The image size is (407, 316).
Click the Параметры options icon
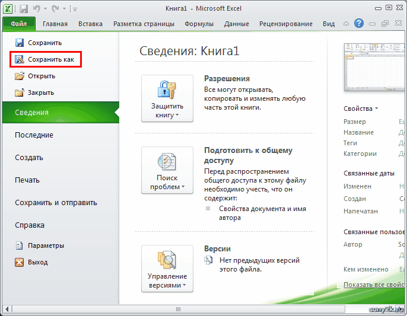(x=19, y=245)
